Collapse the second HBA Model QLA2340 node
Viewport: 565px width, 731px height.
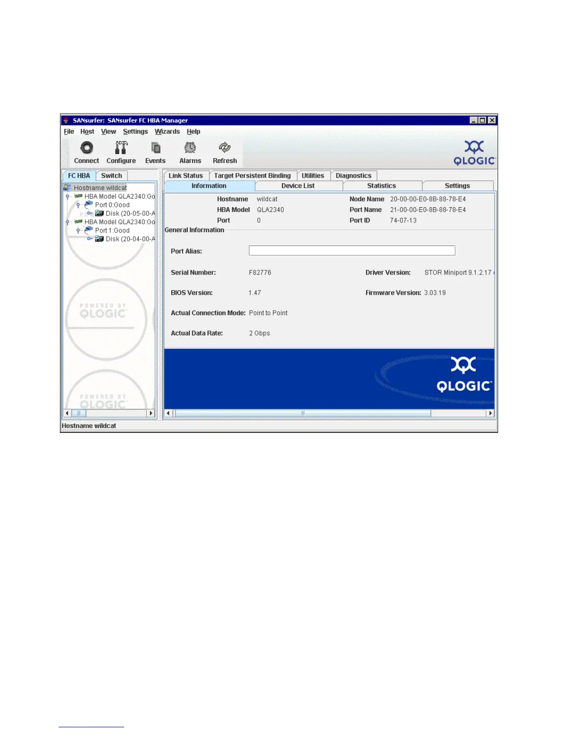pos(67,222)
